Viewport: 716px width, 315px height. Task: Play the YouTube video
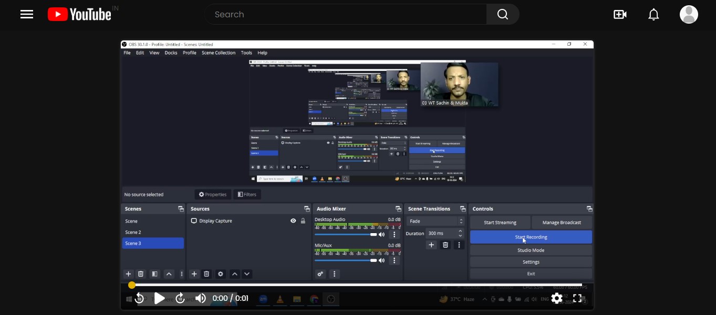159,298
